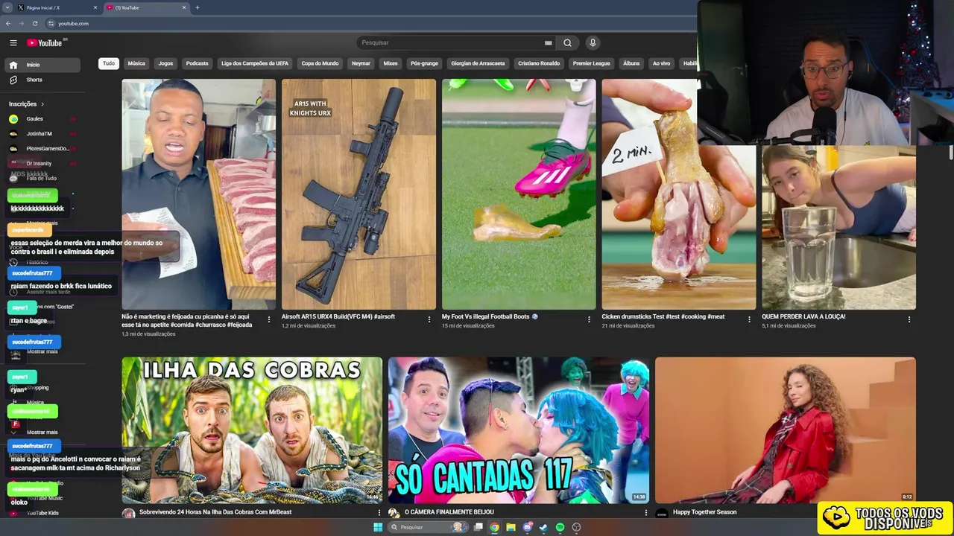Open File Explorer from the taskbar
This screenshot has width=954, height=536.
pos(511,527)
